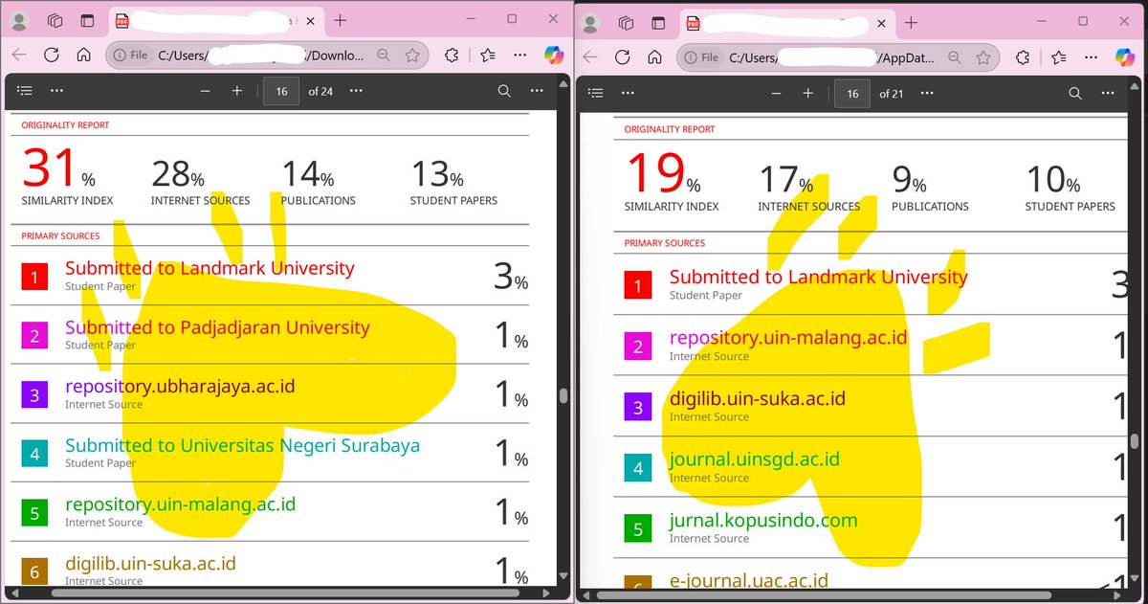Click "digilib.uin-suka.ac.id" in right report

758,399
